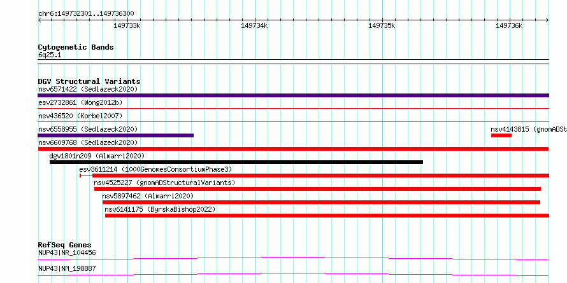This screenshot has width=567, height=283.
Task: Click the chr6:149732301..149736300 region label
Action: 86,14
